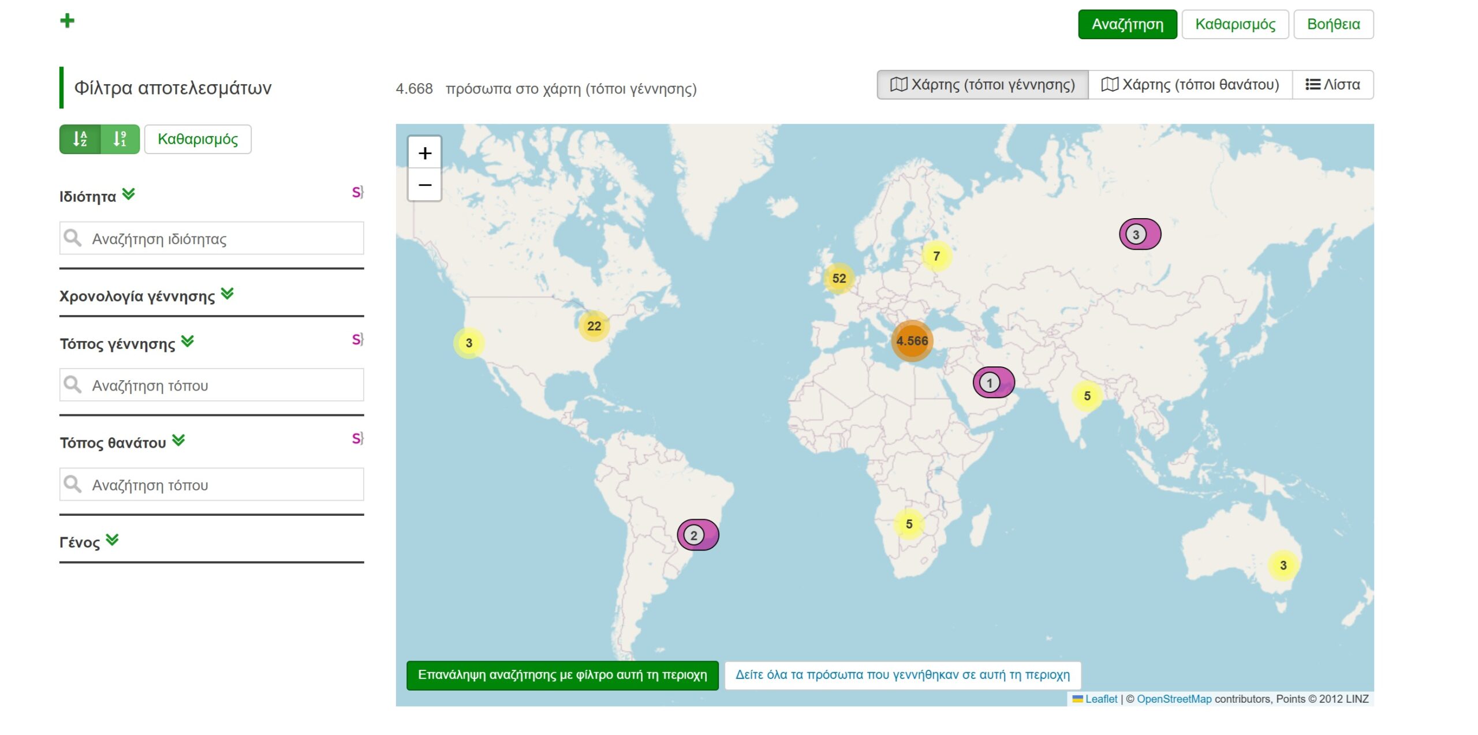Click the S icon beside Ιδιότητα filter
This screenshot has width=1478, height=735.
click(357, 192)
